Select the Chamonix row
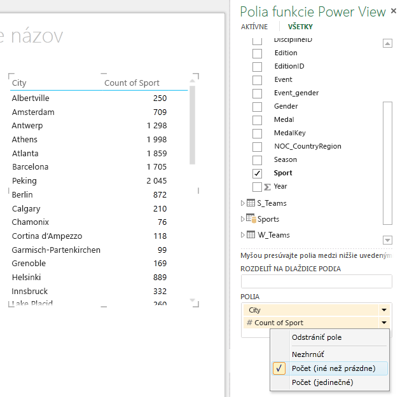Screen dimensions: 400x397 [x=89, y=222]
